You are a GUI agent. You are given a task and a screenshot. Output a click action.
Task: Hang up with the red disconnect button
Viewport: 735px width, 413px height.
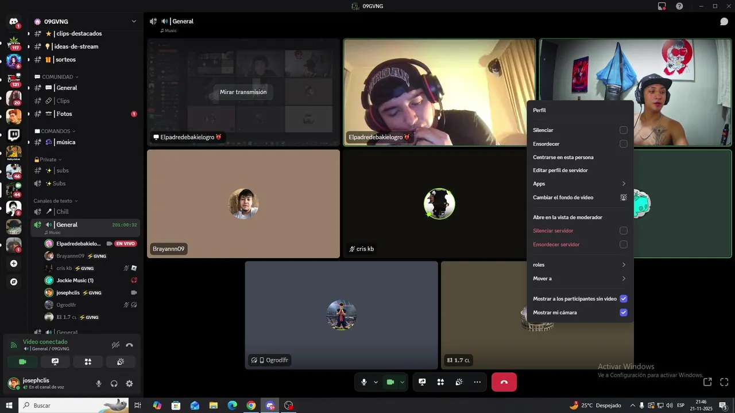click(x=504, y=382)
